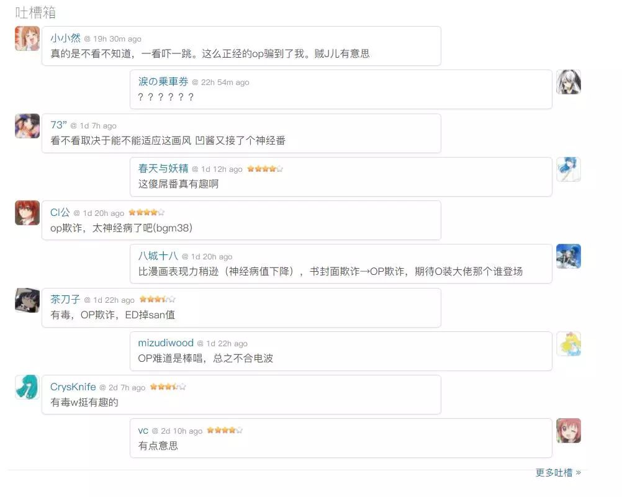Open 更多吐槽 to see more comments
Screen dimensions: 622x497
[x=558, y=473]
